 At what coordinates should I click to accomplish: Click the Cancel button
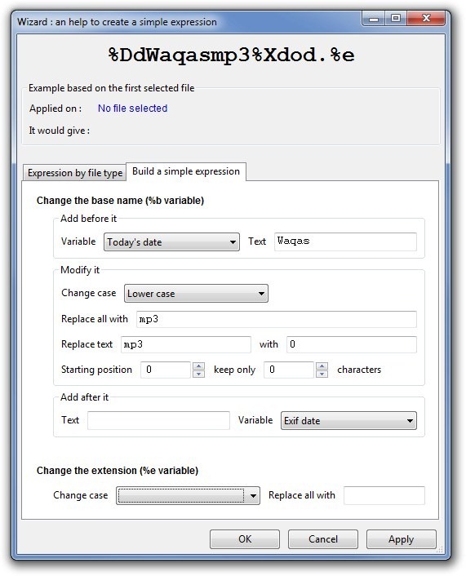(x=323, y=539)
